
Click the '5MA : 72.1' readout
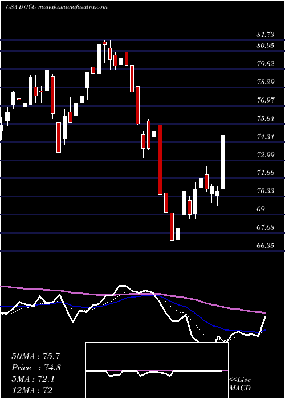[33, 379]
